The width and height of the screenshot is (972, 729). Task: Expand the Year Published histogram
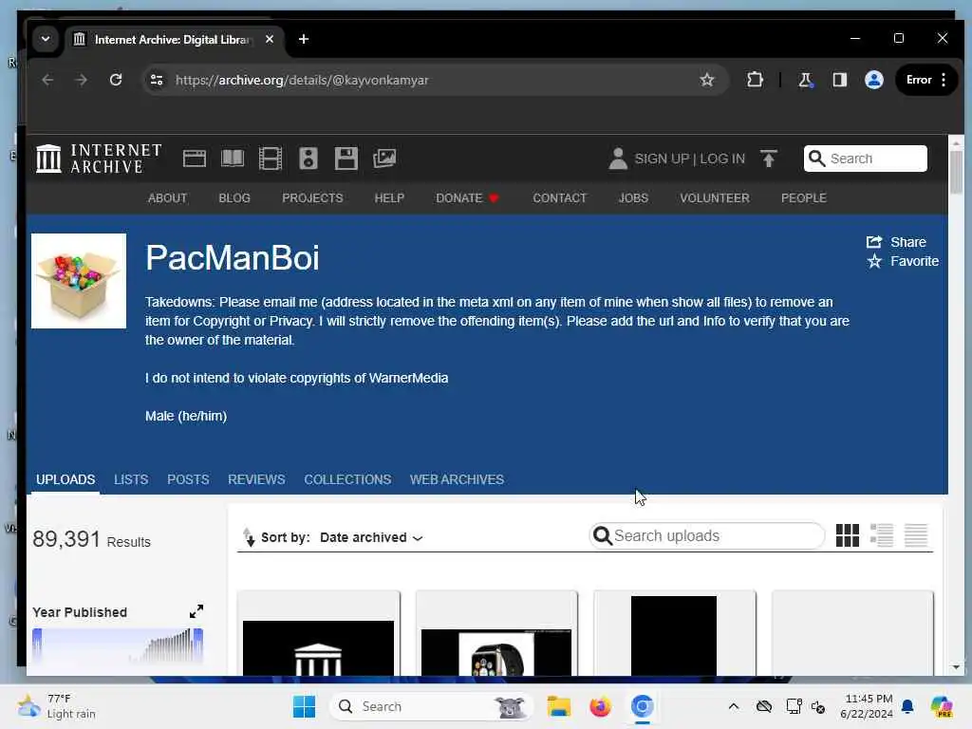(196, 611)
